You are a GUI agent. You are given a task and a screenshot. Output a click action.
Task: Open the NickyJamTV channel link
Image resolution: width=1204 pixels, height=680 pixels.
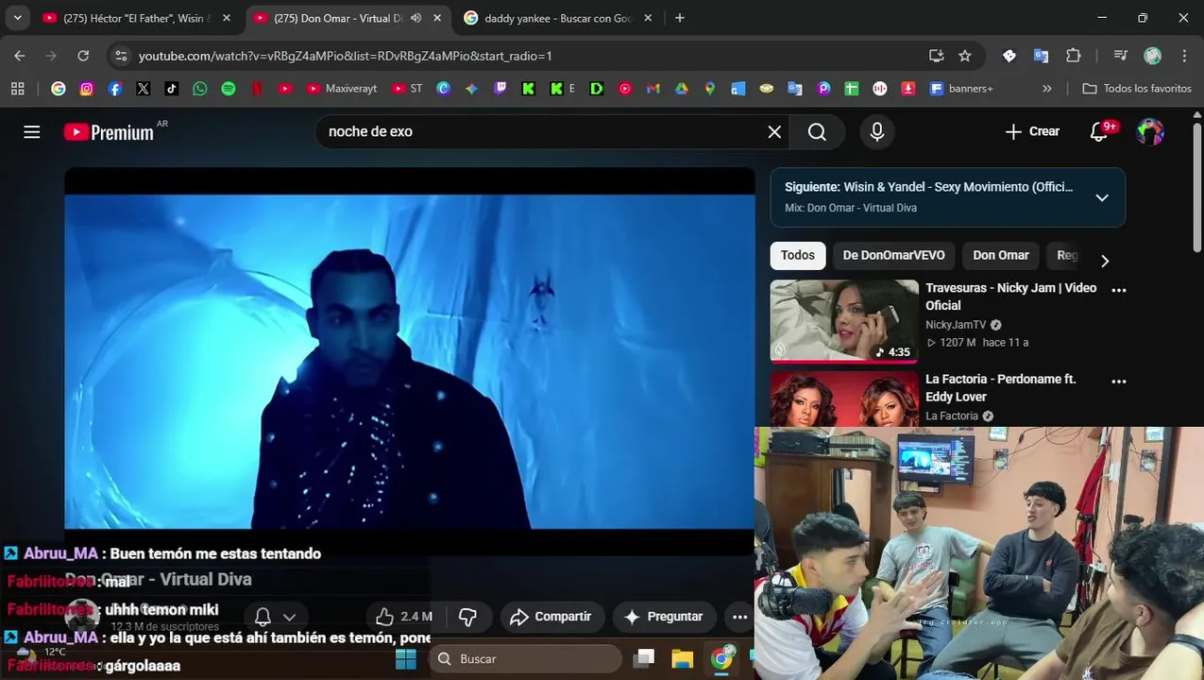(954, 325)
